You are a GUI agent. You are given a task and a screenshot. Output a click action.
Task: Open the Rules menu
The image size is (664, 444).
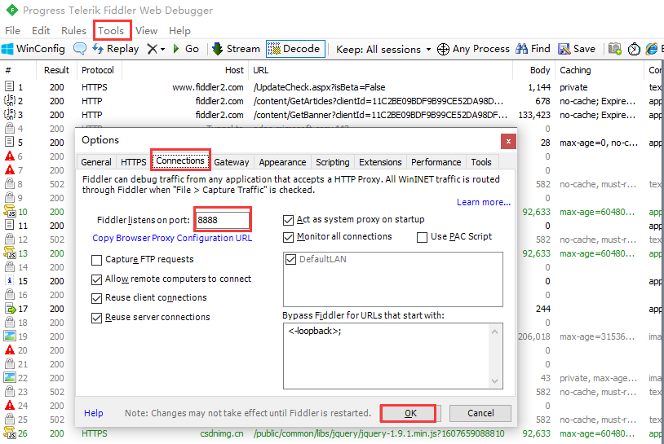click(x=73, y=31)
